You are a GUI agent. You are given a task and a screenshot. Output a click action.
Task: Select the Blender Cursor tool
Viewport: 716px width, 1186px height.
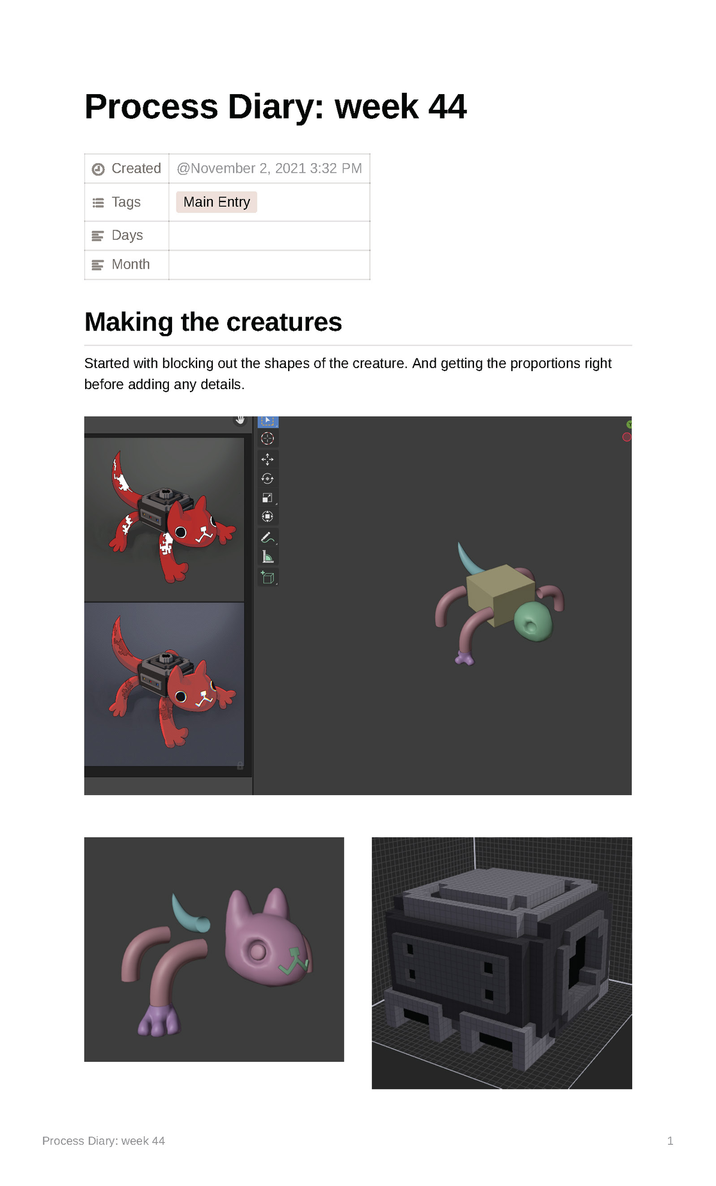[x=267, y=438]
